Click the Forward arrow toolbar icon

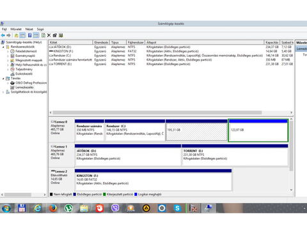click(x=8, y=35)
